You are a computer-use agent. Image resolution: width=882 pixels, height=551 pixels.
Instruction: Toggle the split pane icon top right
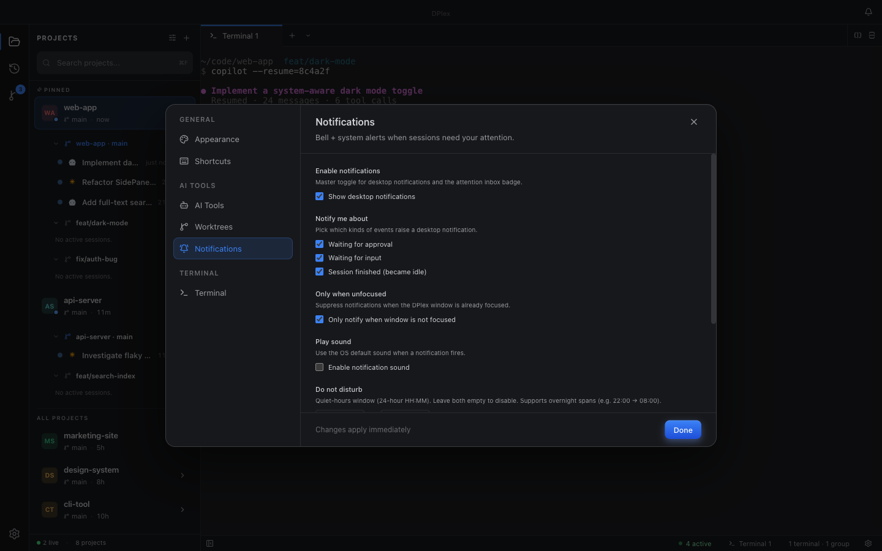coord(858,36)
